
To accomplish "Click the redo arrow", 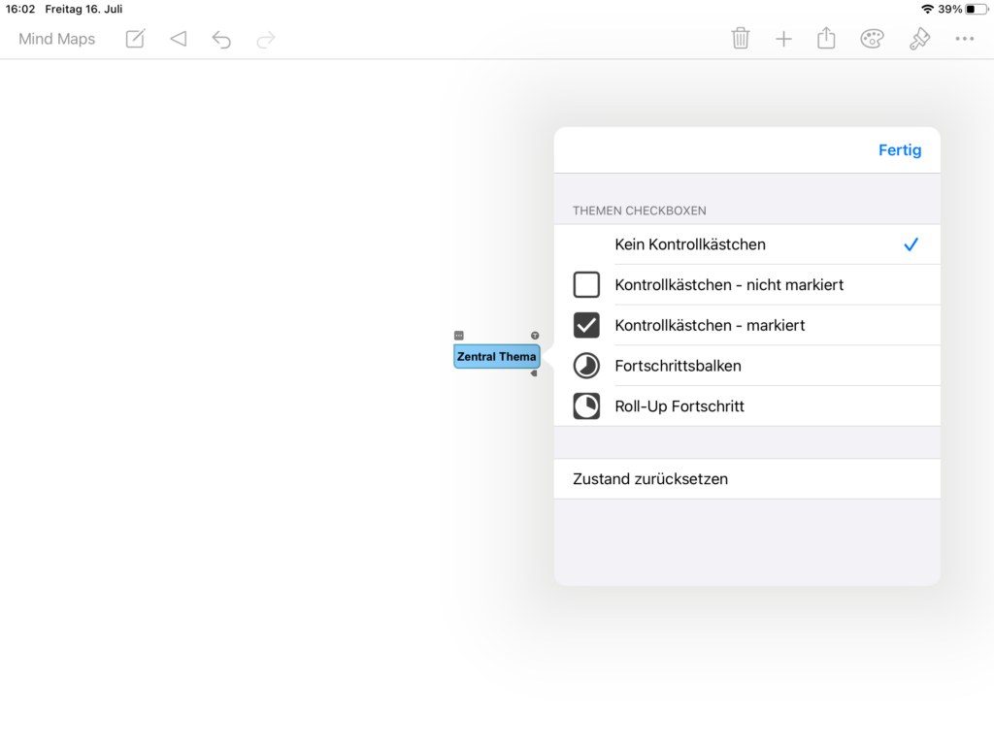I will tap(266, 39).
